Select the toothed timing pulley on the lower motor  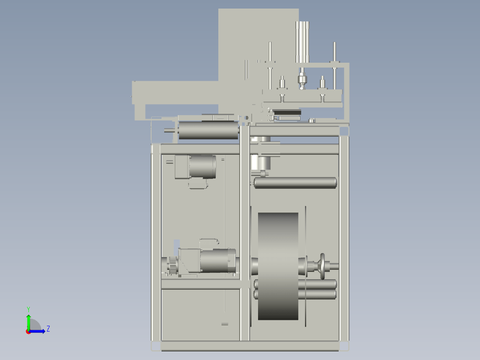click(173, 265)
